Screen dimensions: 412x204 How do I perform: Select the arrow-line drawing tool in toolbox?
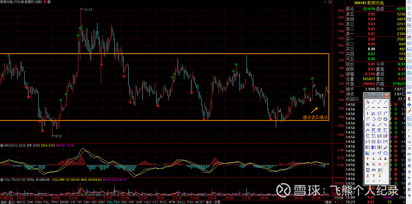coord(385,101)
